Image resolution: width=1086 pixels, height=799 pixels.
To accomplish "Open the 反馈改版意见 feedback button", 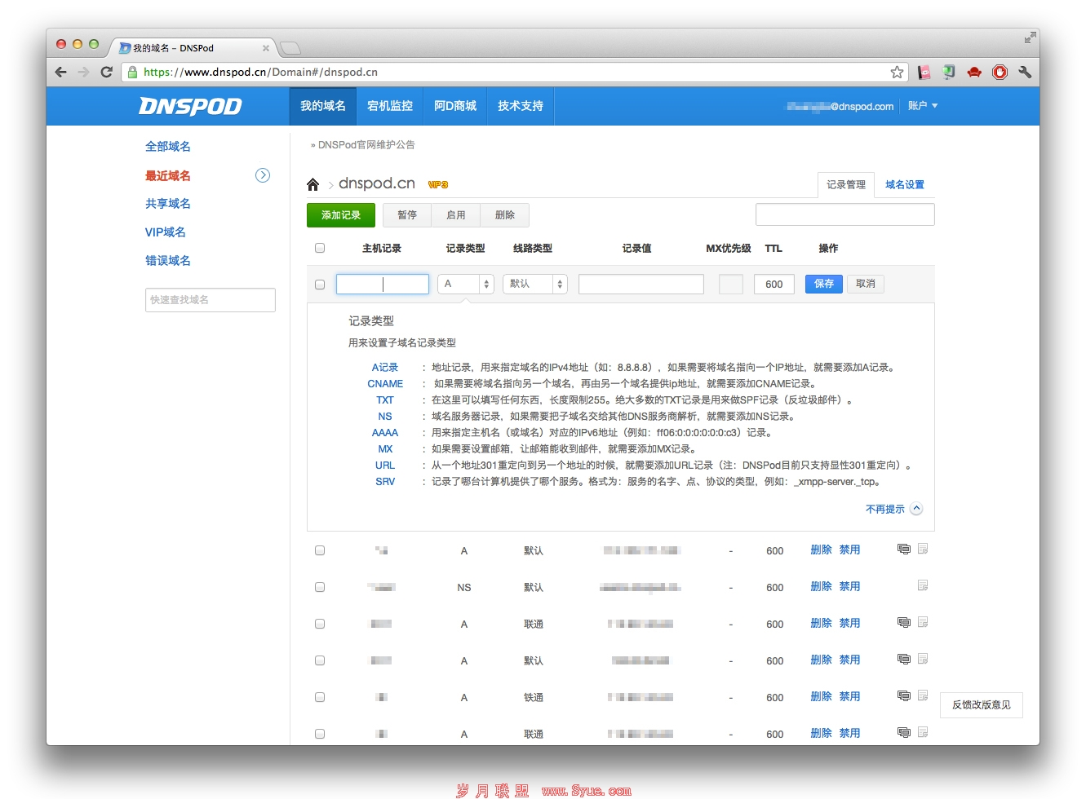I will pyautogui.click(x=982, y=705).
